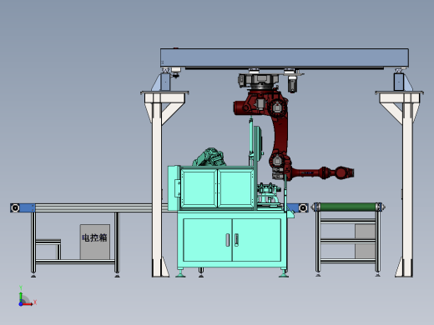This screenshot has width=434, height=325.
Task: Pick the overhead gantry beam
Action: (x=285, y=57)
